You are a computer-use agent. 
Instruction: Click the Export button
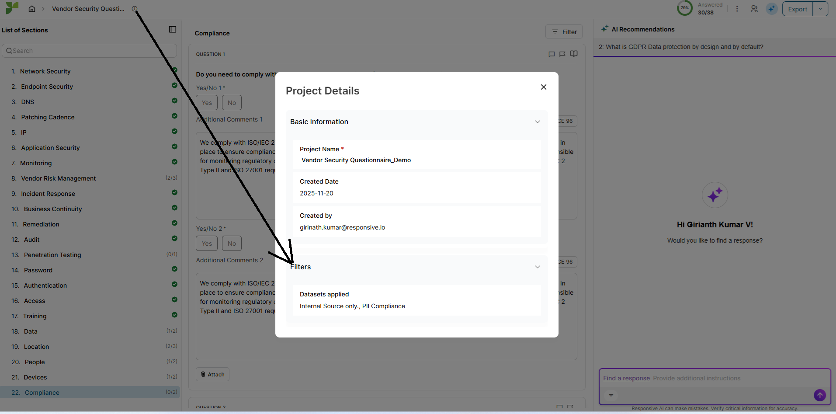click(798, 9)
